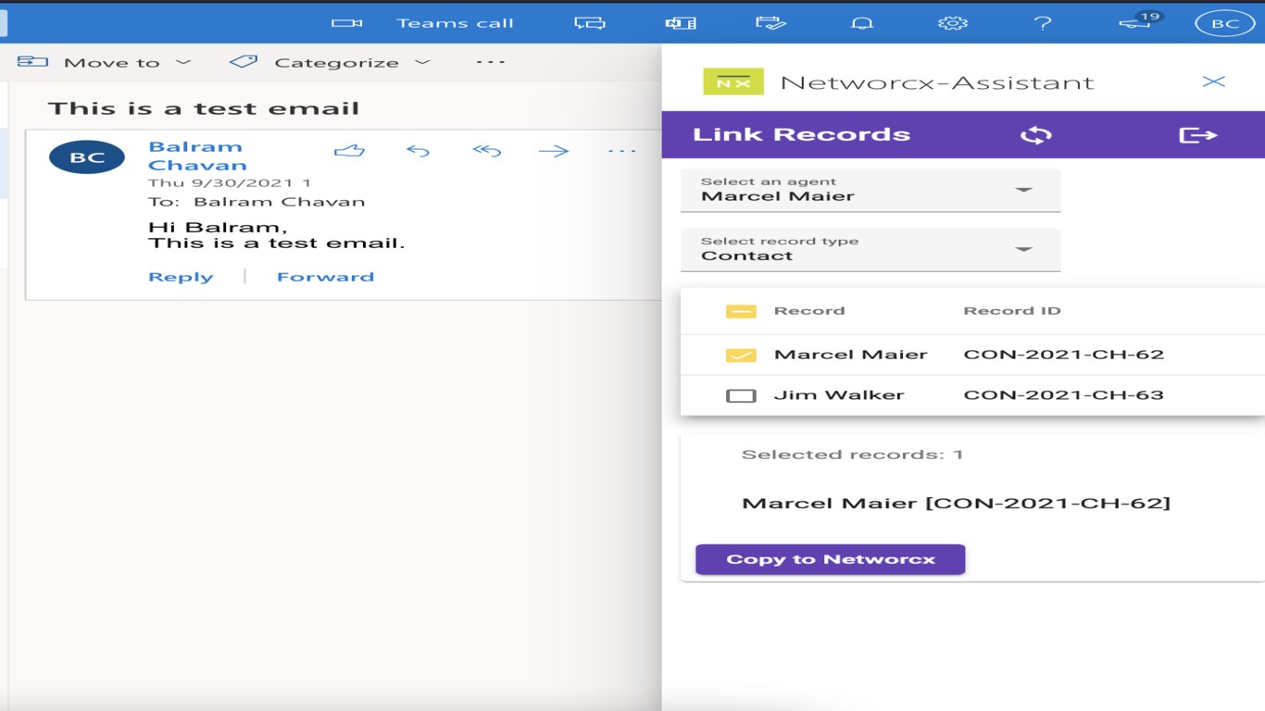Click the Move to folder icon
This screenshot has height=711, width=1265.
[32, 62]
